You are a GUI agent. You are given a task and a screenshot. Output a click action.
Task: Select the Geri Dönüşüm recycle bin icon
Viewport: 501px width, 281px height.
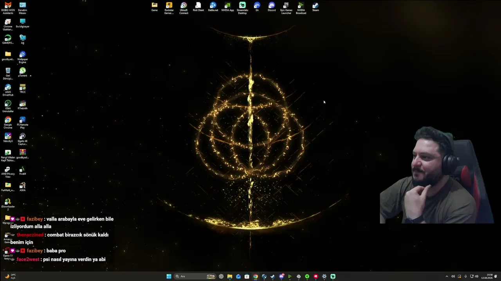point(8,73)
